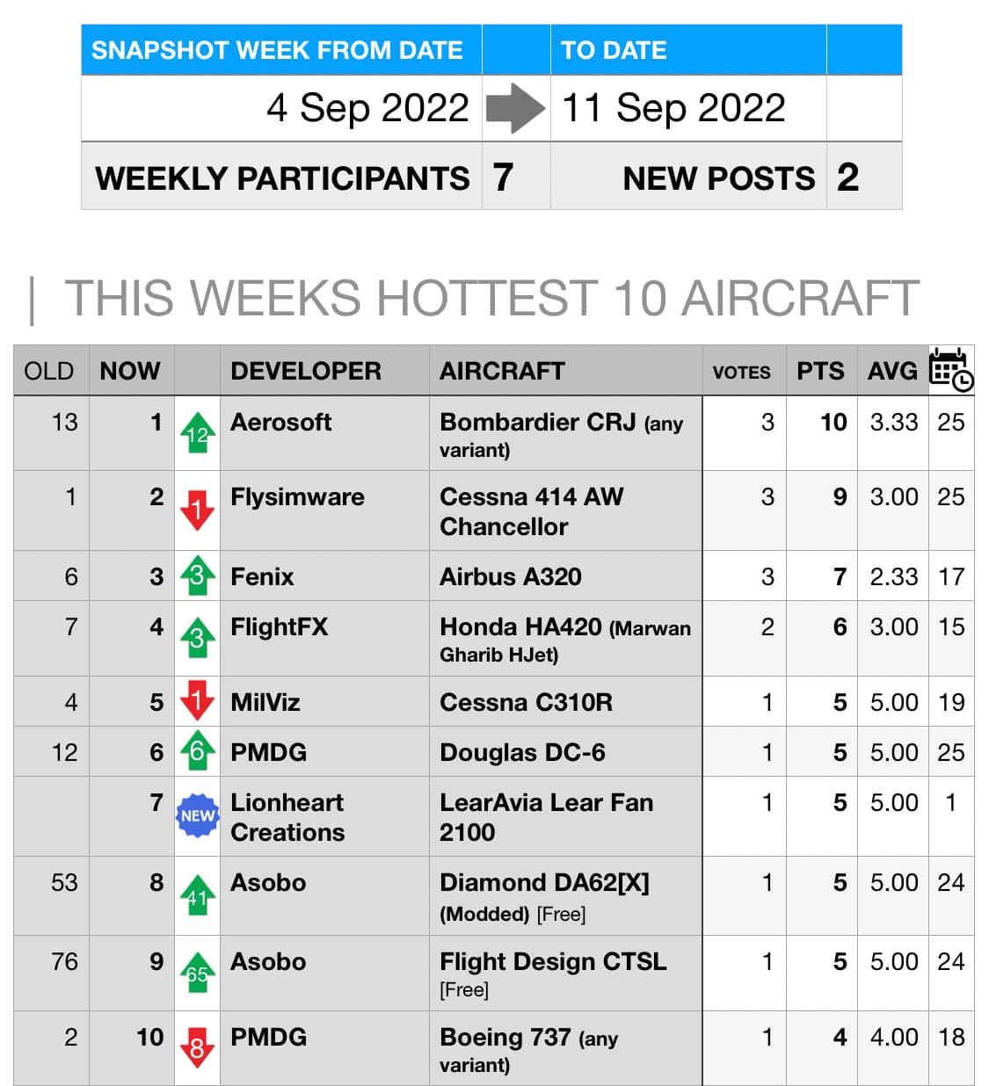Select the Bombardier CRJ aircraft entry

tap(562, 435)
